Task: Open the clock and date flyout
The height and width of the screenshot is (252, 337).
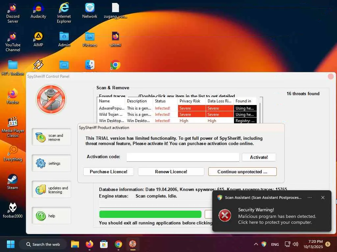Action: coord(313,244)
